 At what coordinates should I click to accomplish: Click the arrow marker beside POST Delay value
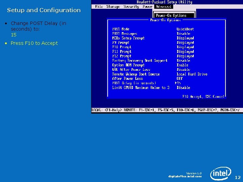pyautogui.click(x=176, y=83)
